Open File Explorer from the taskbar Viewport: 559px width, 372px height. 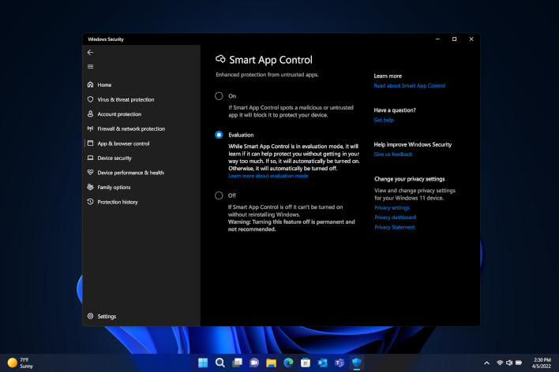point(272,363)
